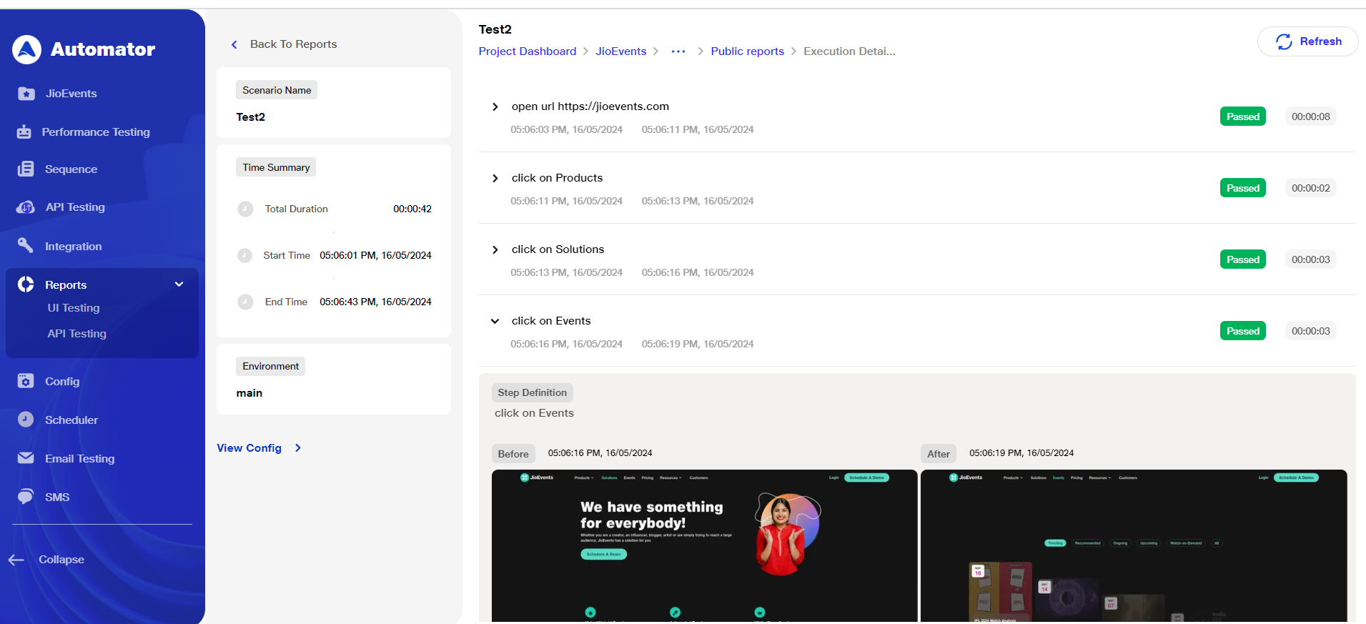Click the Environment value 'main'
This screenshot has height=624, width=1366.
(249, 393)
